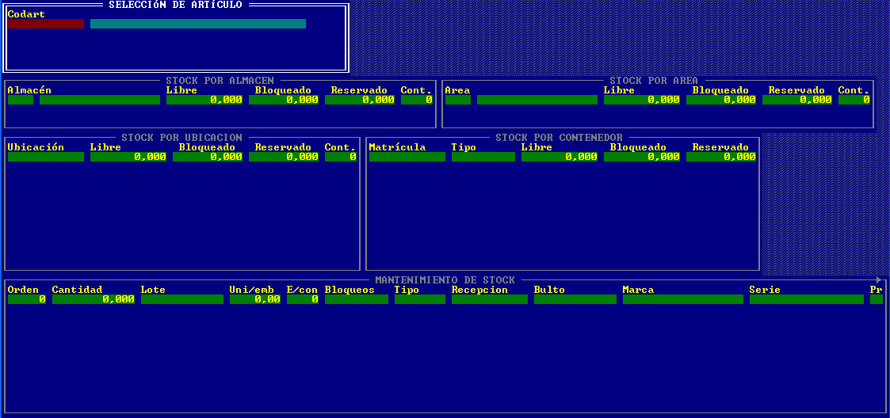The height and width of the screenshot is (418, 890).
Task: Click Reservado field in Stock por Area
Action: pos(796,100)
